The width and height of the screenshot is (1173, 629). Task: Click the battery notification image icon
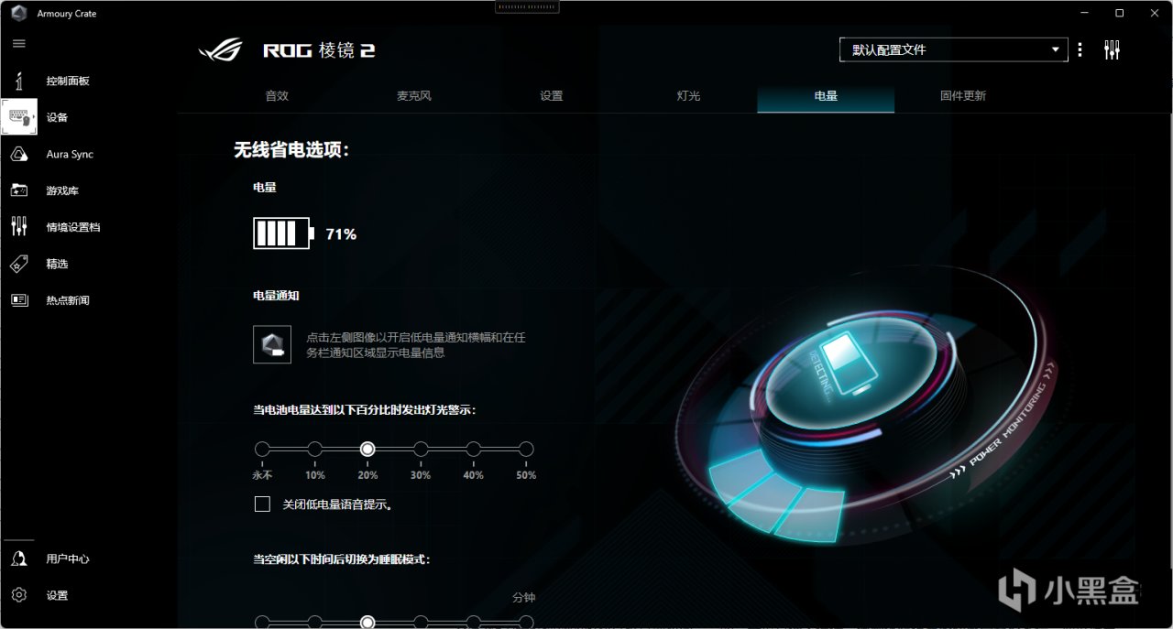click(272, 344)
